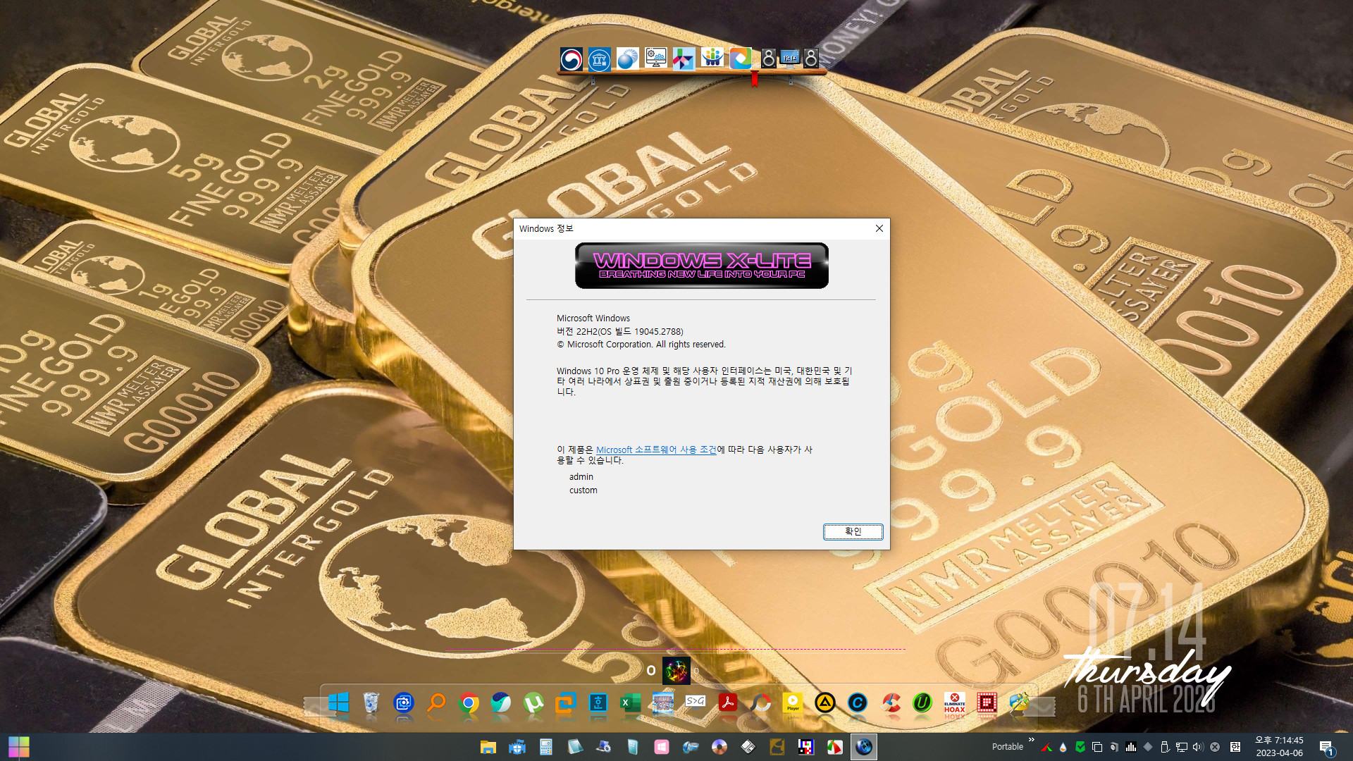
Task: Open the Microsoft 소프트웨어 사용 조건 link
Action: [656, 450]
